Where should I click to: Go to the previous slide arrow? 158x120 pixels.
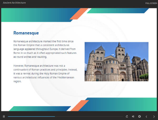point(147,116)
